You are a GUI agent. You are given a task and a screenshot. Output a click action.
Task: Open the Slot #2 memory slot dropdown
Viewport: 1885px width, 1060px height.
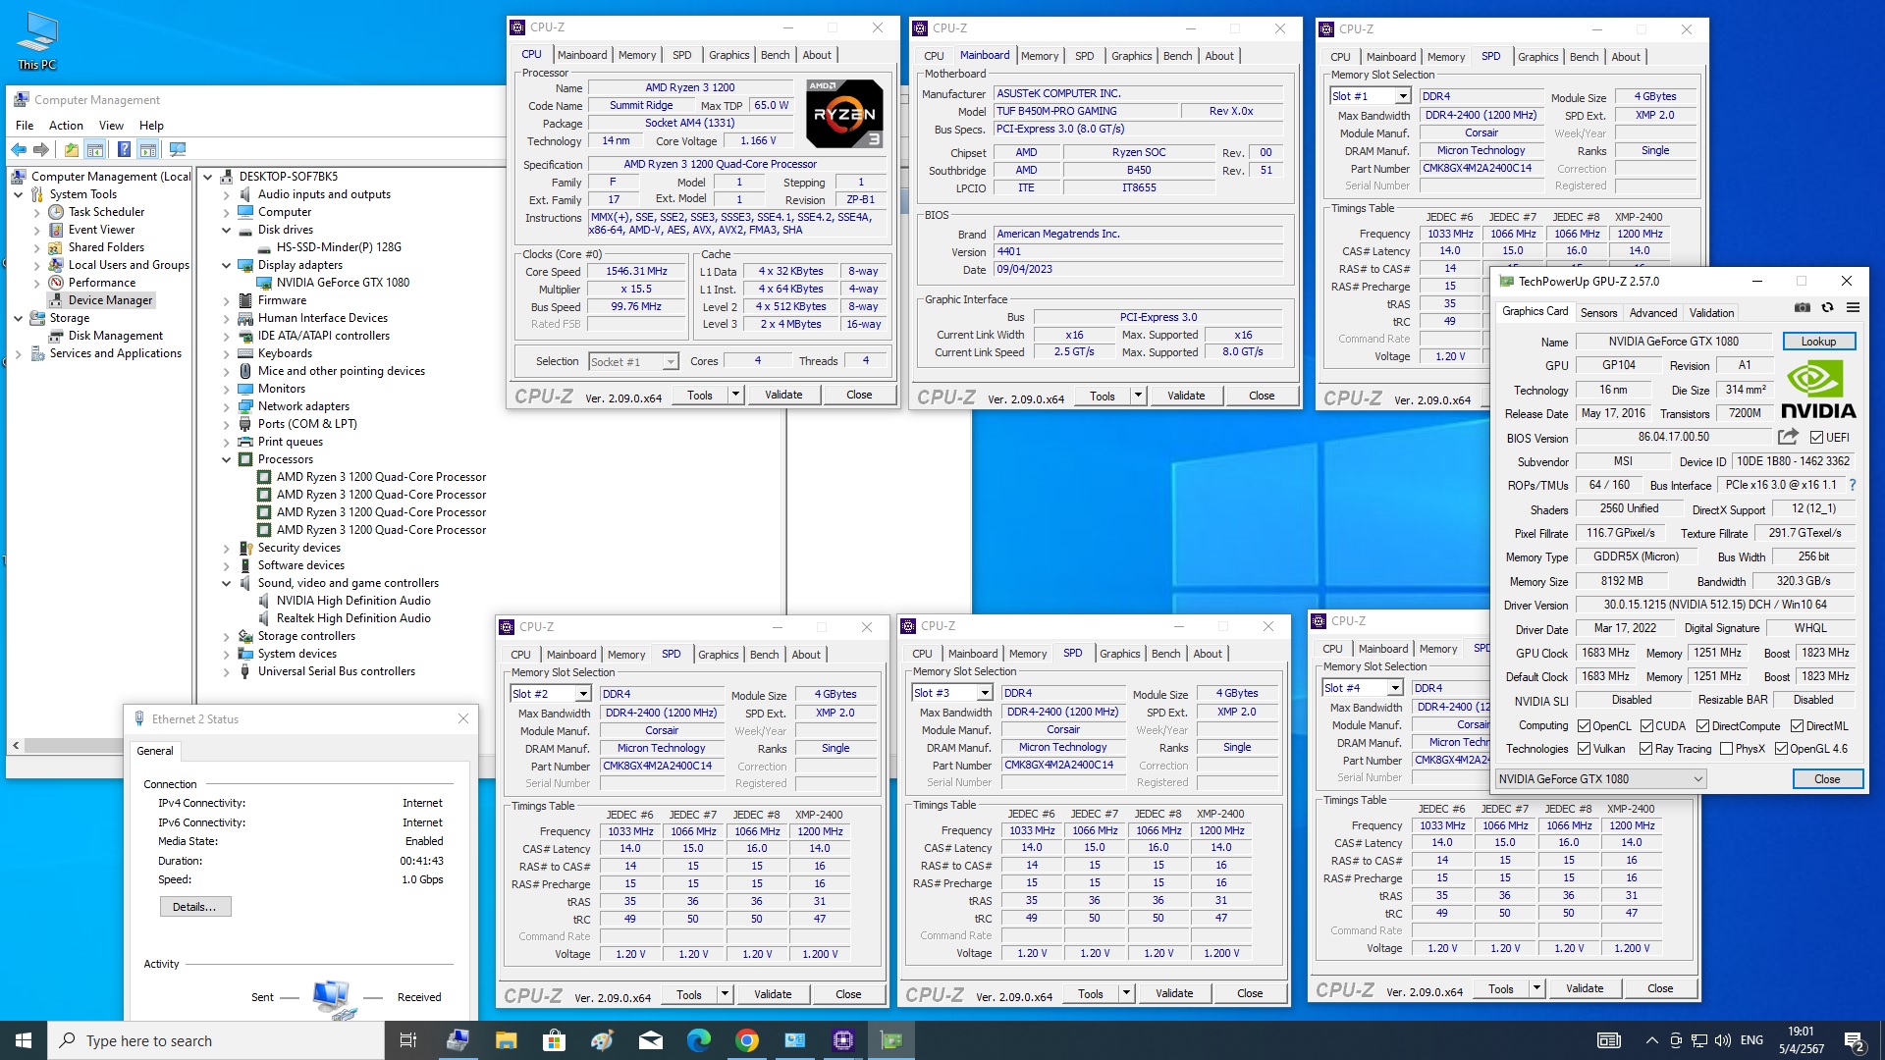point(583,694)
